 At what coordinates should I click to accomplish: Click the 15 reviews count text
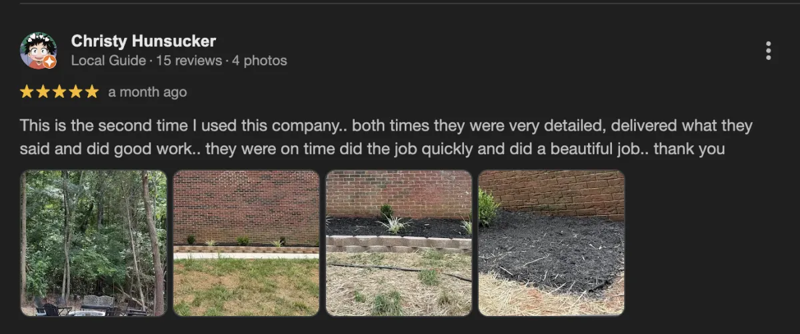(189, 61)
